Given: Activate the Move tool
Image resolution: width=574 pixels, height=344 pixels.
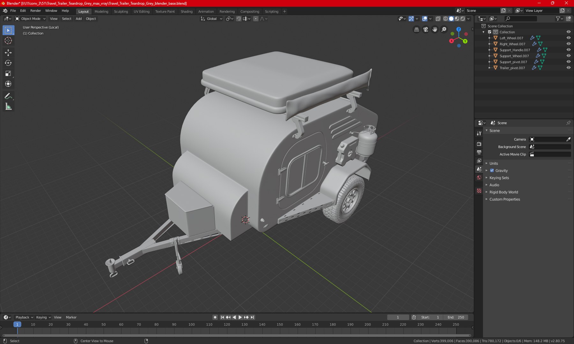Looking at the screenshot, I should pos(8,53).
